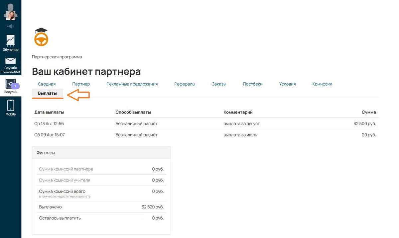Click the 32 520 руб. paid total
Viewport: 399px width, 238px height.
pos(153,207)
